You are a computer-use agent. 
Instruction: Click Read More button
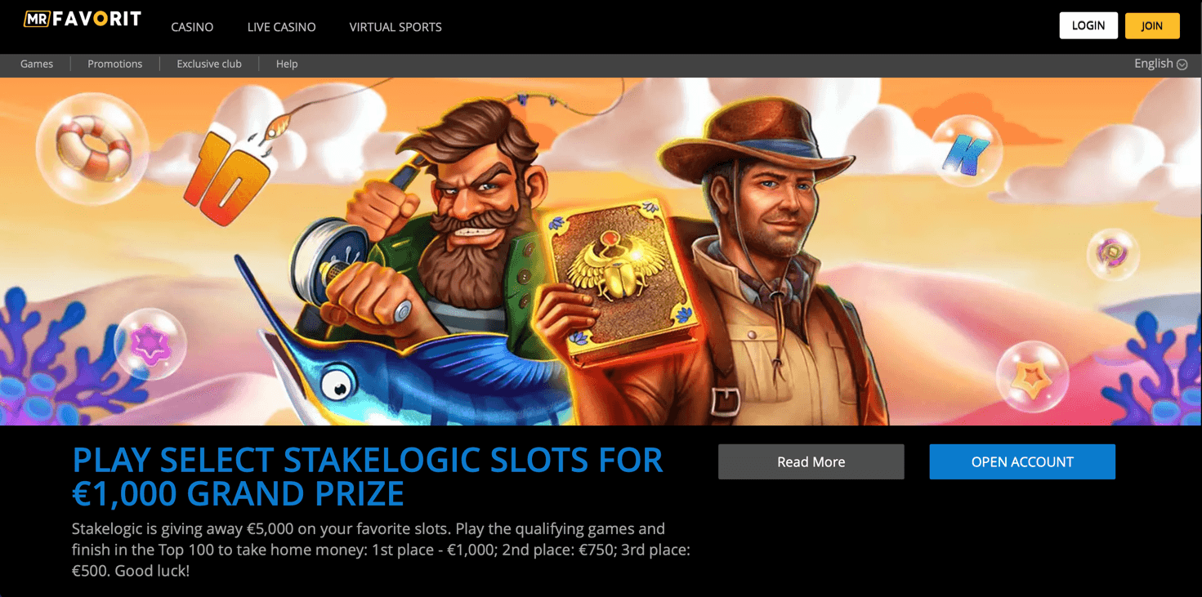click(x=811, y=461)
